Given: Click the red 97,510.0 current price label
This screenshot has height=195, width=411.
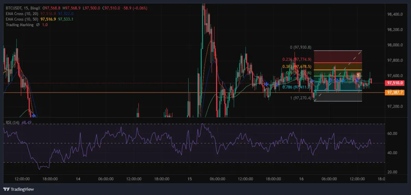Looking at the screenshot, I should click(x=395, y=83).
